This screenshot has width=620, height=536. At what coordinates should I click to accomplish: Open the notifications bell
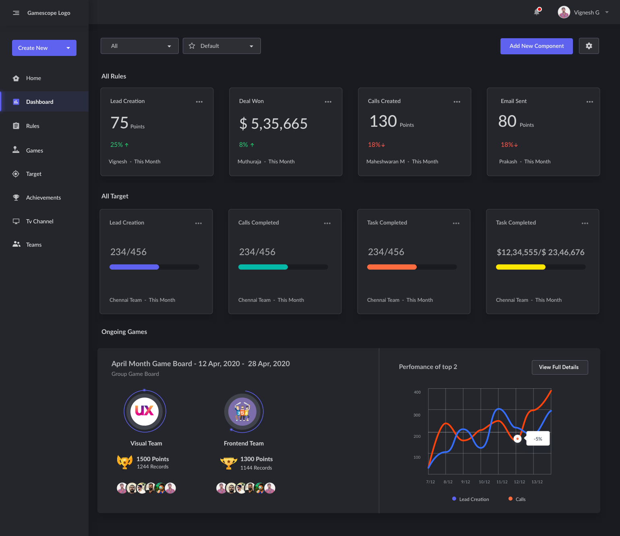537,12
